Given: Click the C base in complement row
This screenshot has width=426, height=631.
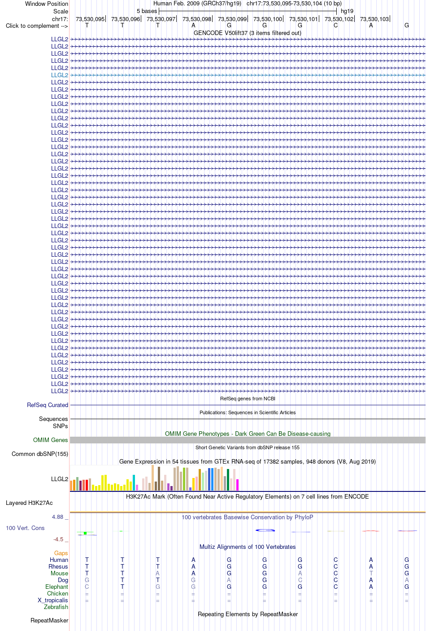Looking at the screenshot, I should pyautogui.click(x=335, y=26).
